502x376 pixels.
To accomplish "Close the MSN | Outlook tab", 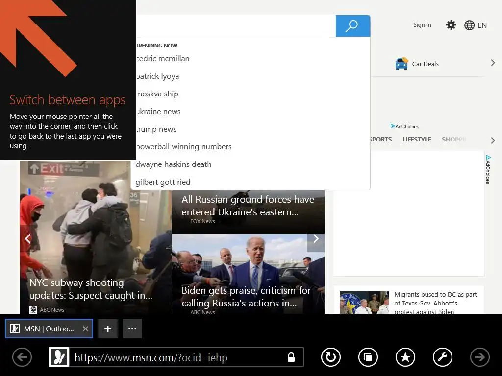I will pyautogui.click(x=85, y=329).
